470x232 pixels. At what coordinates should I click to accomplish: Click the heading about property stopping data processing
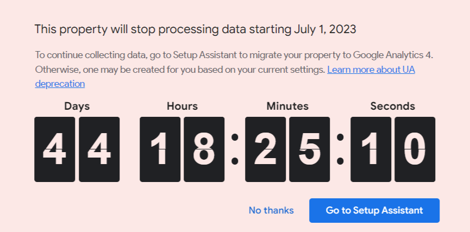(x=196, y=29)
